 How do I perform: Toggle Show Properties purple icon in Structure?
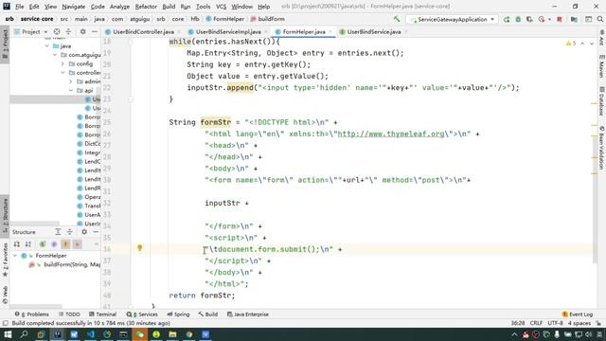coord(54,244)
